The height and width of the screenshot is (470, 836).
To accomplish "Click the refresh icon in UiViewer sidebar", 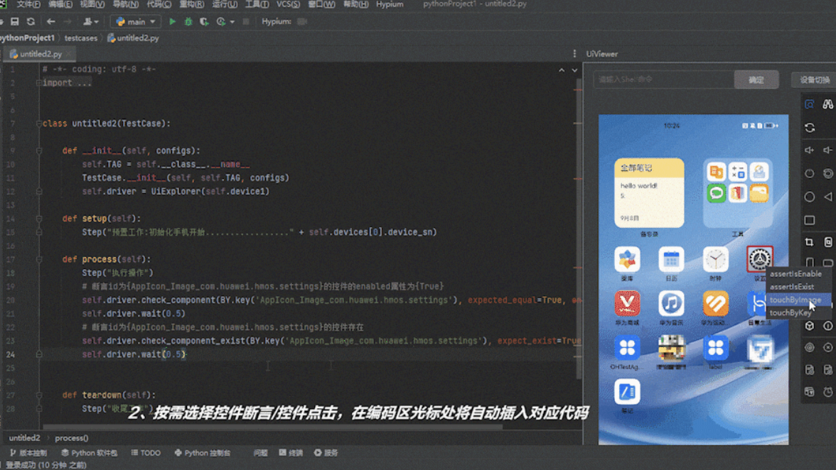I will click(810, 128).
